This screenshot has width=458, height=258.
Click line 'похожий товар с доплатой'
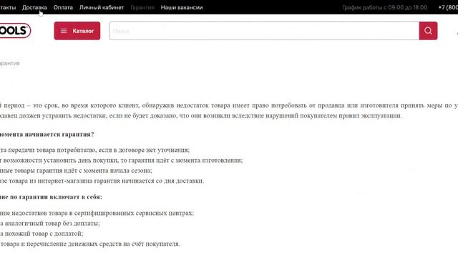tap(42, 234)
